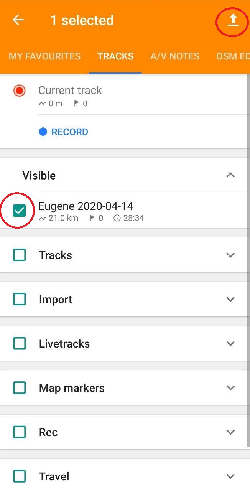Open the A/V Notes tab
This screenshot has width=250, height=491.
[x=175, y=56]
